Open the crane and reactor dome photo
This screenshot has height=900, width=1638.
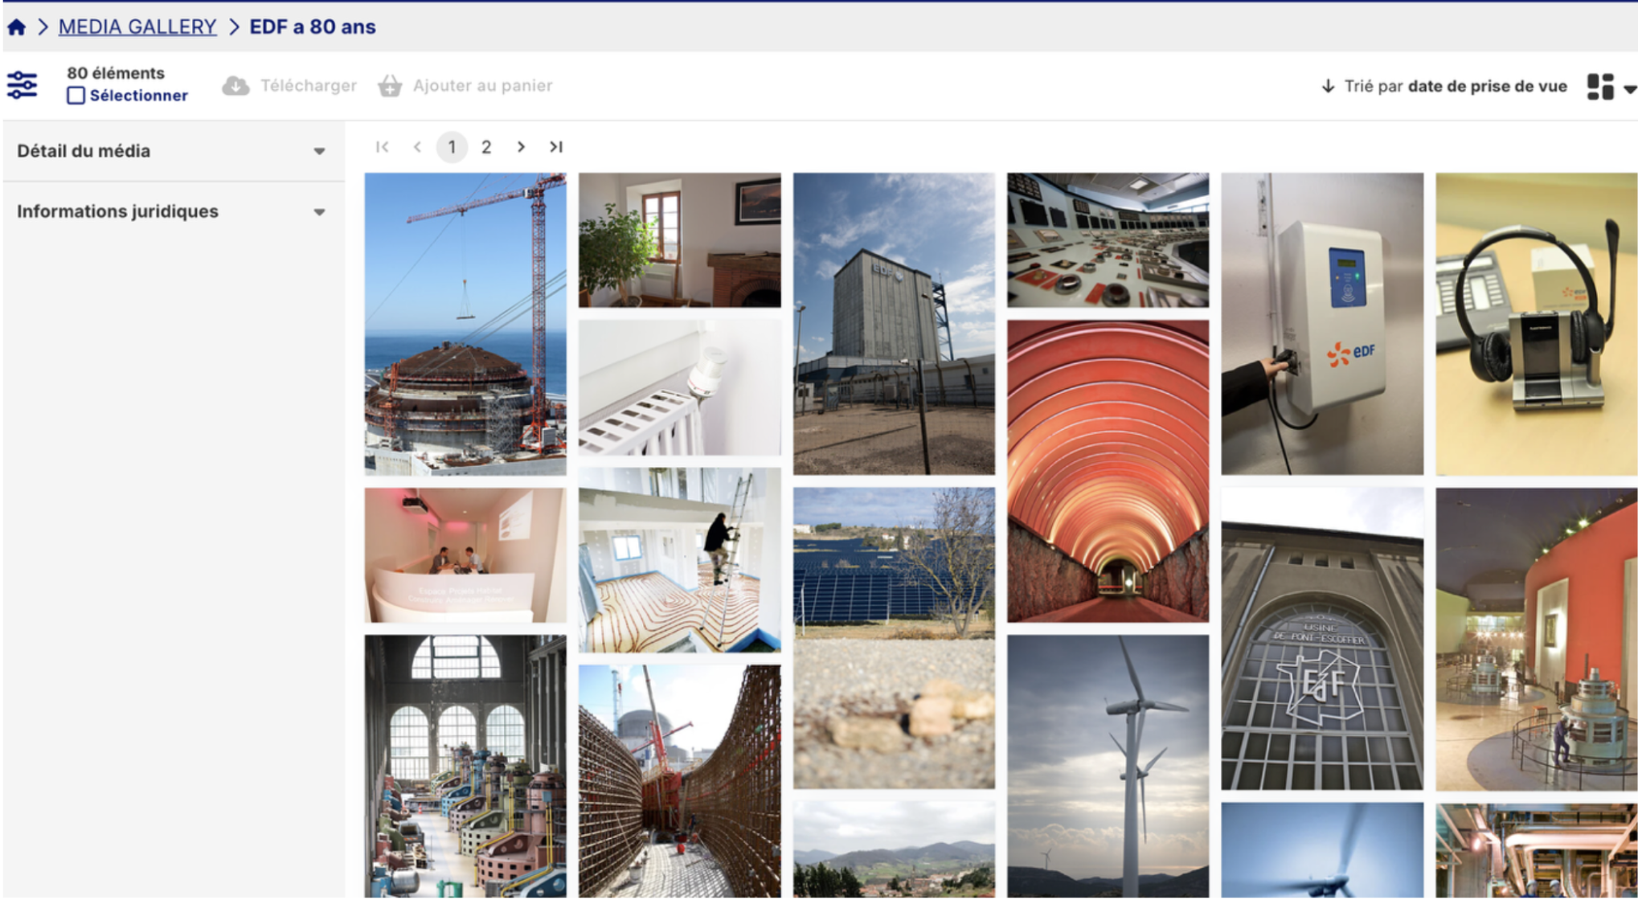[x=465, y=324]
